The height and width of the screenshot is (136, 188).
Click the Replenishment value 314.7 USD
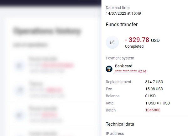154,82
